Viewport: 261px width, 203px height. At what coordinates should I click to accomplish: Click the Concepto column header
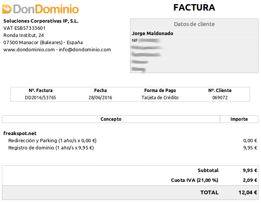tap(111, 119)
